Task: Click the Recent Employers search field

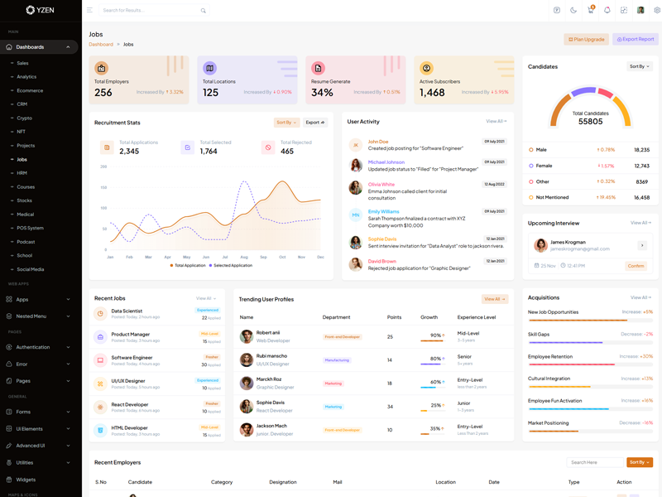Action: pyautogui.click(x=594, y=462)
